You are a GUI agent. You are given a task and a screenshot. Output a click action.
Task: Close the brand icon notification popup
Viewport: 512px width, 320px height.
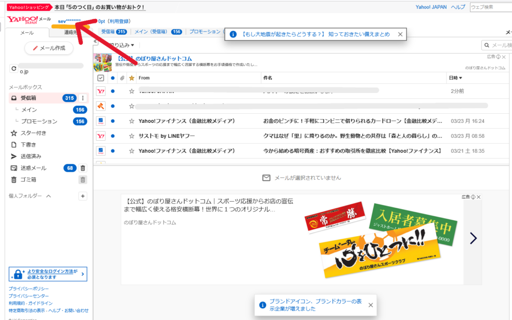click(370, 305)
